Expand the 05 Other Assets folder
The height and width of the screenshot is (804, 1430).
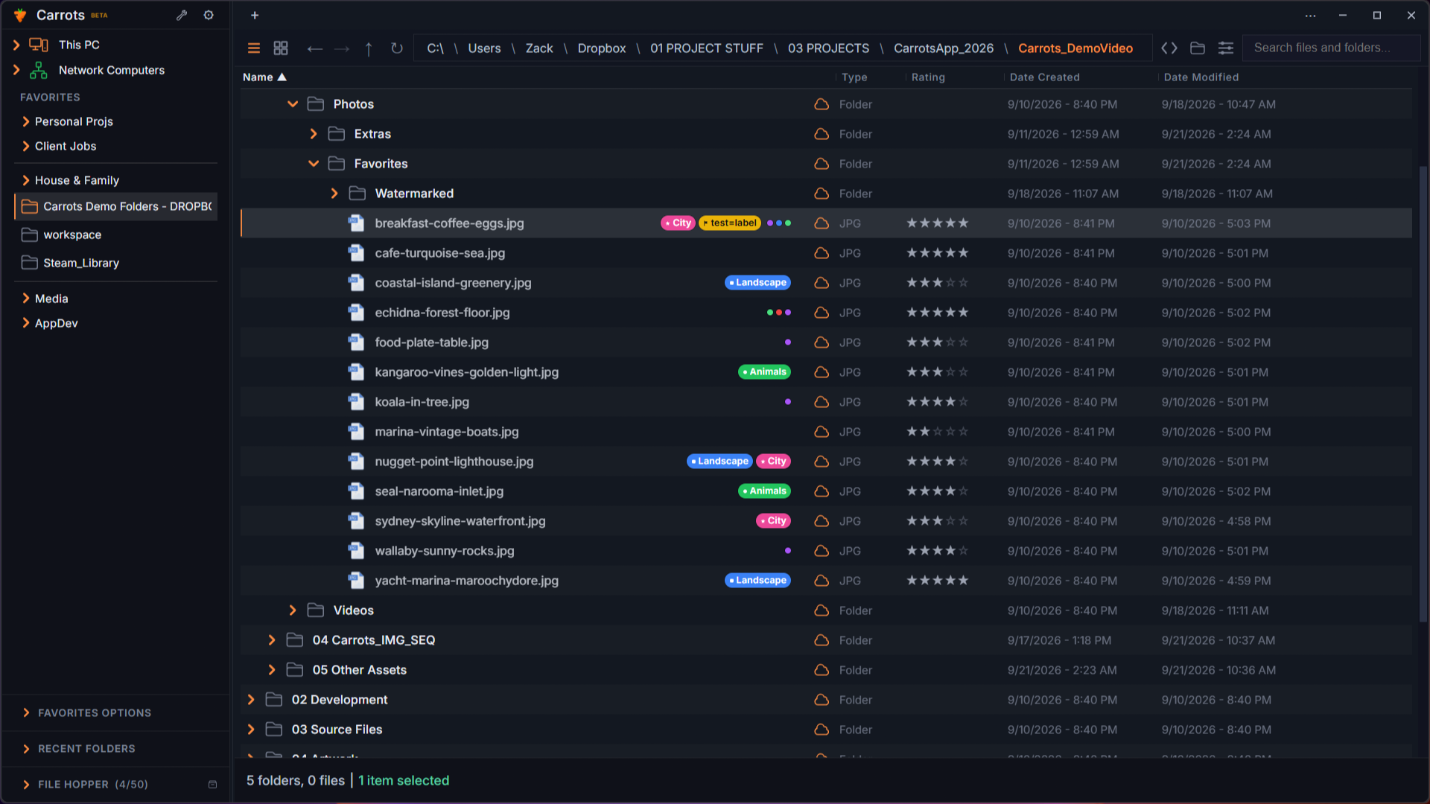pyautogui.click(x=272, y=670)
